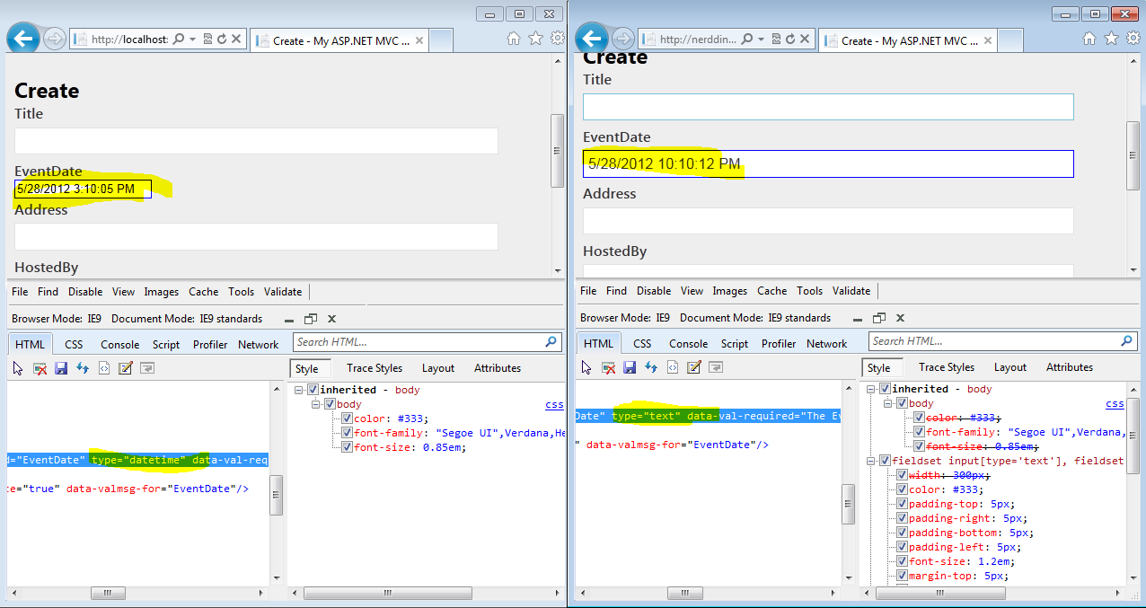Viewport: 1146px width, 608px height.
Task: Switch to Console tab in right dev tools
Action: click(x=689, y=344)
